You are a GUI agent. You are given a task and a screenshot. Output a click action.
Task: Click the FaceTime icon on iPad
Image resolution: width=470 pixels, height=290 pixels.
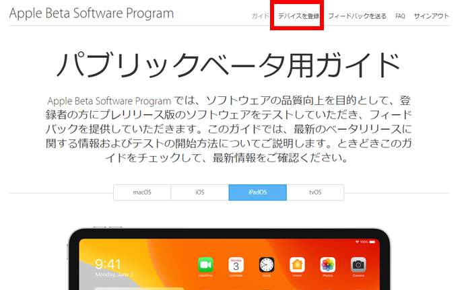coord(205,265)
